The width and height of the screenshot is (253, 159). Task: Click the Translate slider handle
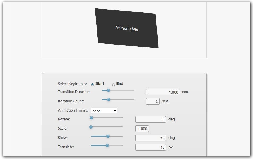(x=107, y=145)
